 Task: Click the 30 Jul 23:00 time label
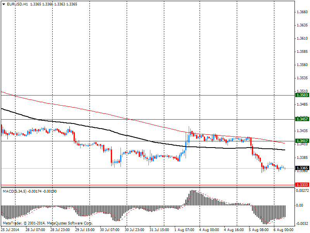tap(134, 230)
